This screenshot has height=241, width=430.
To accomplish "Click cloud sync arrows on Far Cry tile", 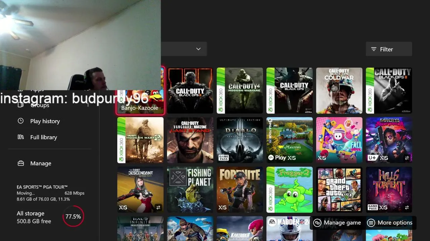I will 407,158.
